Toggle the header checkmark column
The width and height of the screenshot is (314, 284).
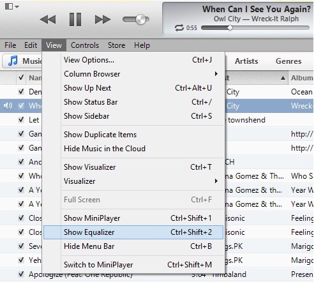pos(21,77)
